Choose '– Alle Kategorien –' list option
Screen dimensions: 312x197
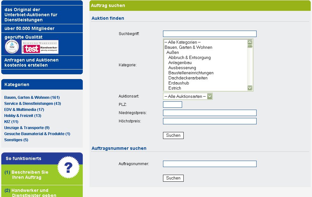[182, 42]
